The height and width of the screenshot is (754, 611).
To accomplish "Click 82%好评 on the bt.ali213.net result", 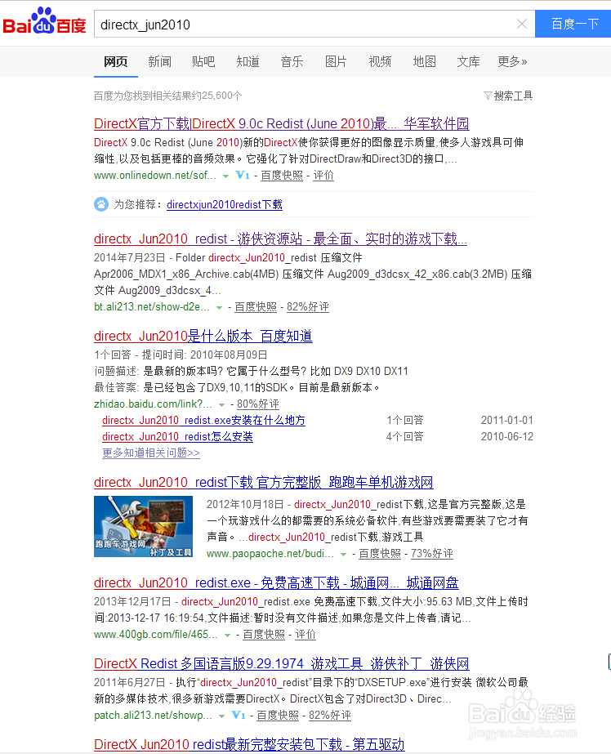I will (308, 307).
